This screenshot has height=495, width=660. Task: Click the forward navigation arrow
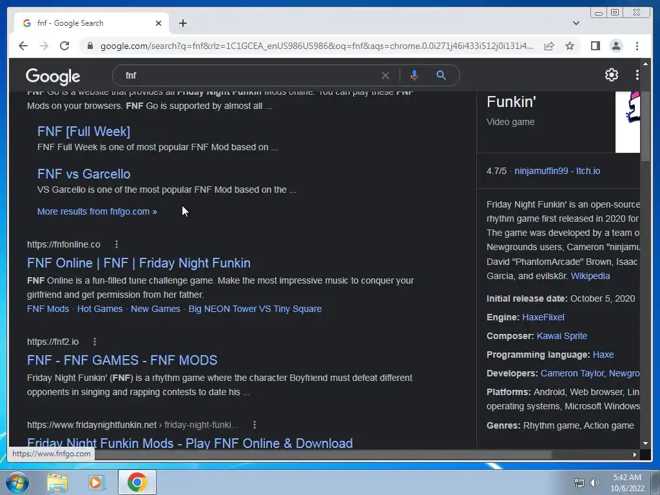point(44,46)
